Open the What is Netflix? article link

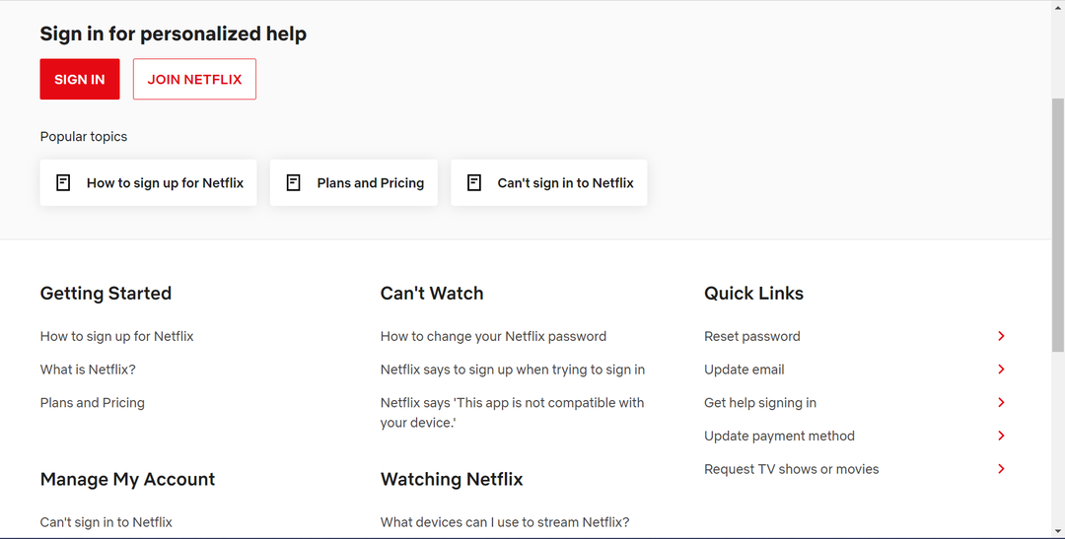pyautogui.click(x=88, y=370)
